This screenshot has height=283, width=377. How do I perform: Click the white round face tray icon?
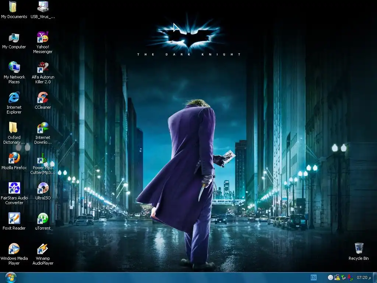tap(331, 278)
